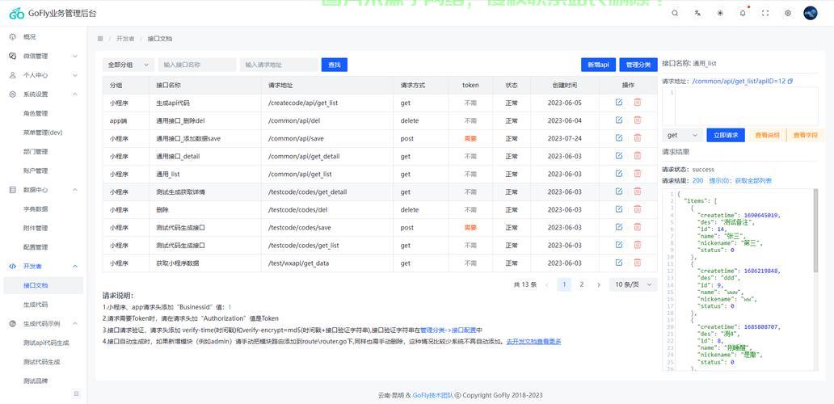The image size is (834, 404).
Task: Click edit icon for 生成api代码 row
Action: tap(619, 103)
